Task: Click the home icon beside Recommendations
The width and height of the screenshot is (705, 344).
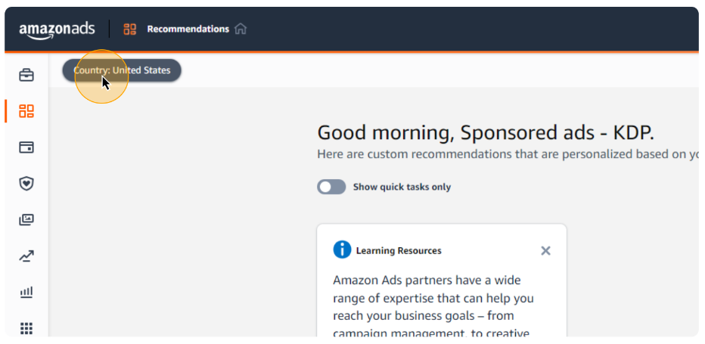Action: click(241, 29)
